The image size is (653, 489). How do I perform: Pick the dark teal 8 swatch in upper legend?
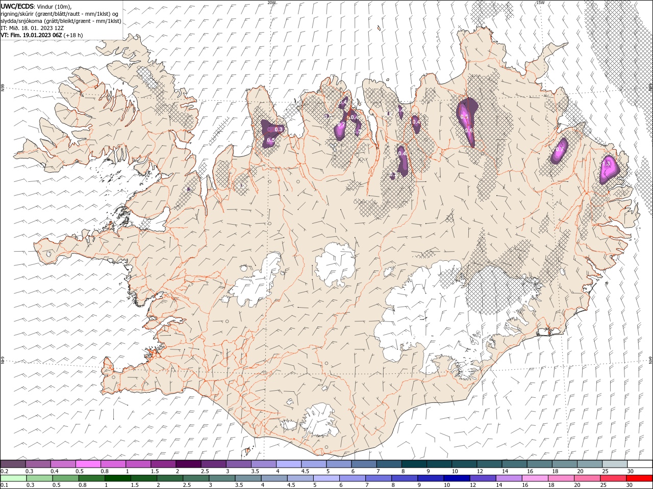(x=413, y=464)
